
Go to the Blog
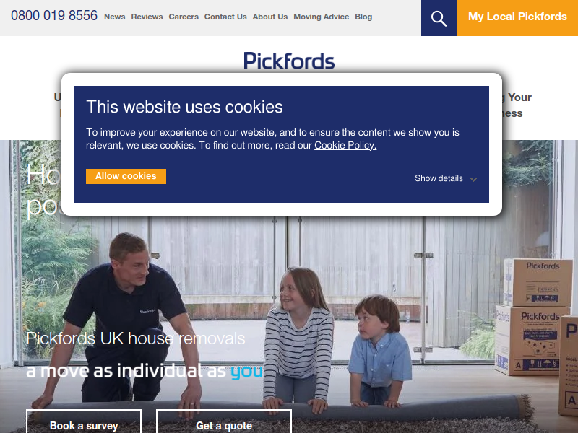(x=363, y=17)
